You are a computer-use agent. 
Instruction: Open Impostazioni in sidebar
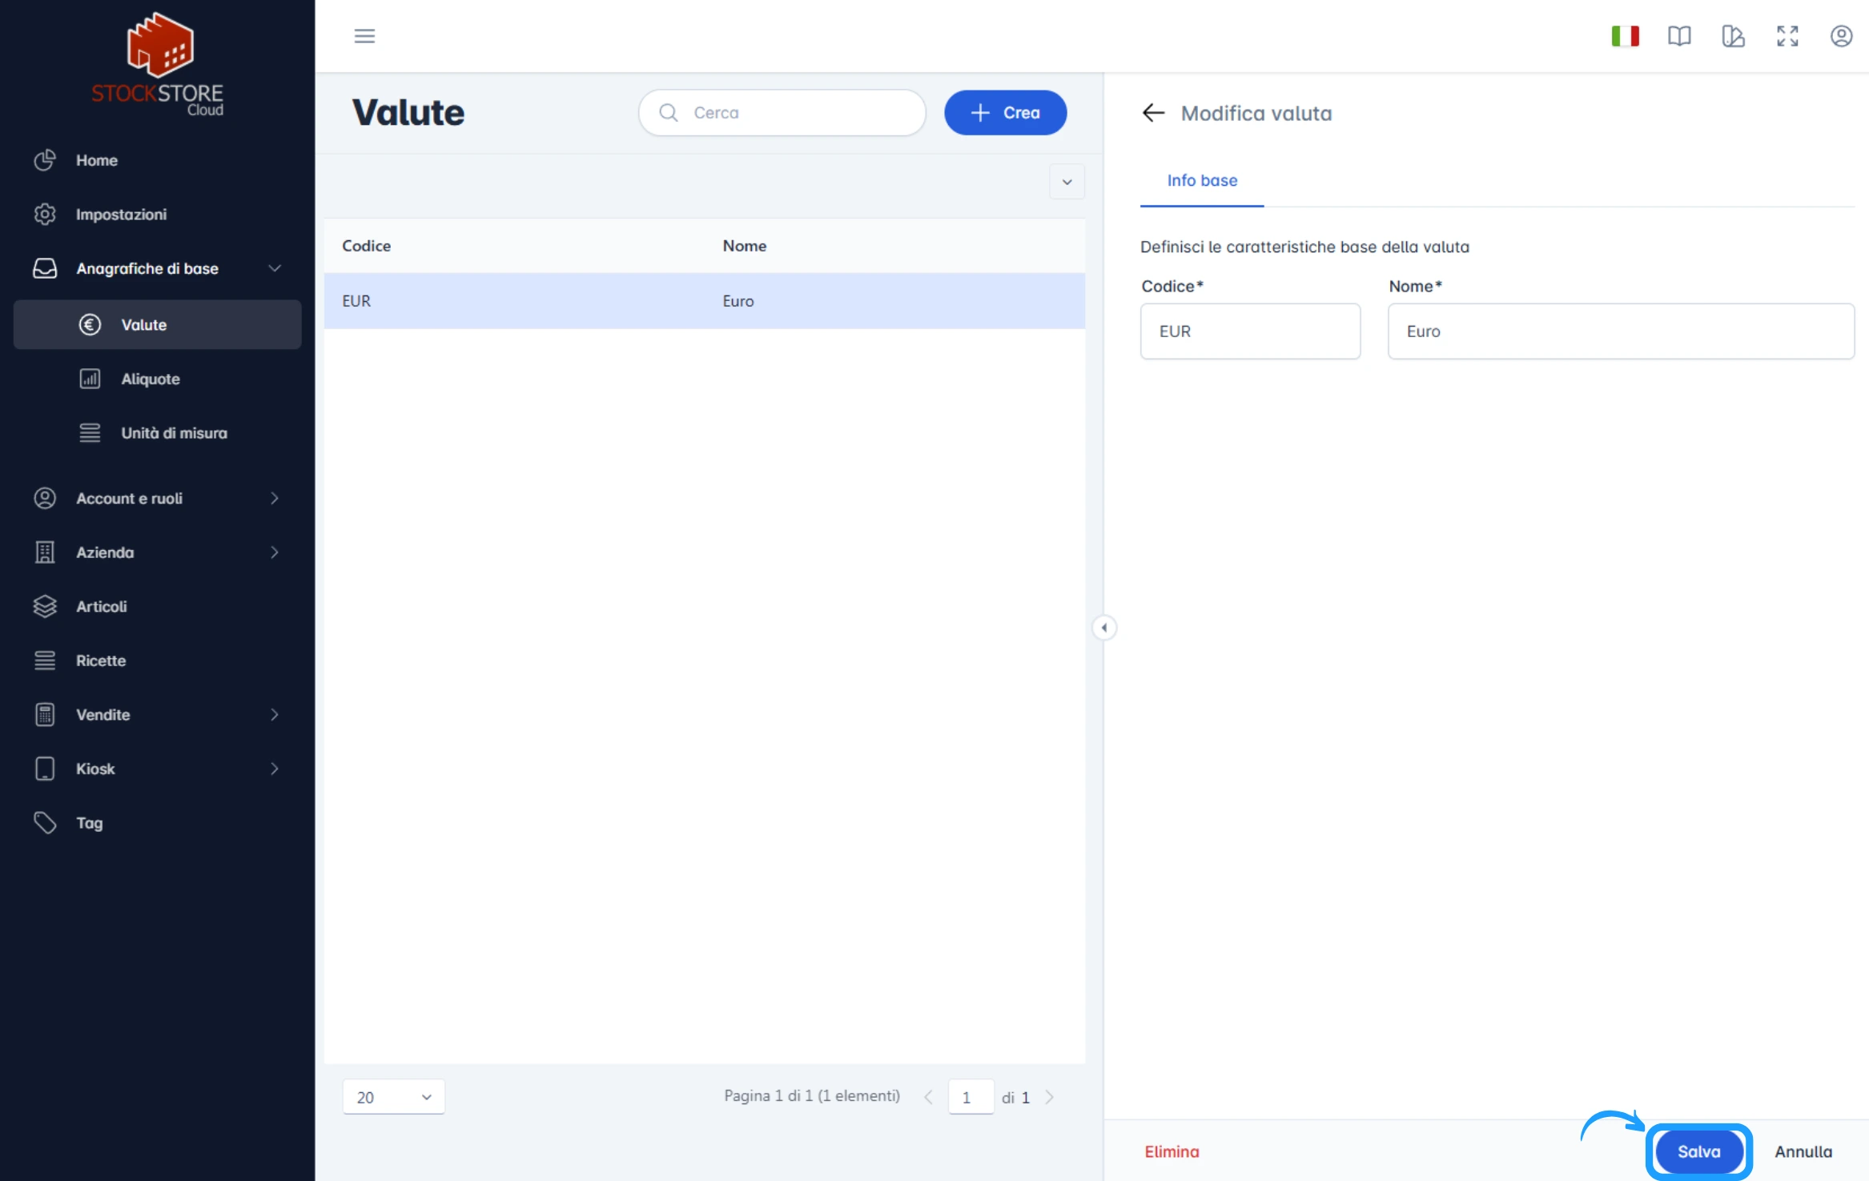click(x=157, y=215)
